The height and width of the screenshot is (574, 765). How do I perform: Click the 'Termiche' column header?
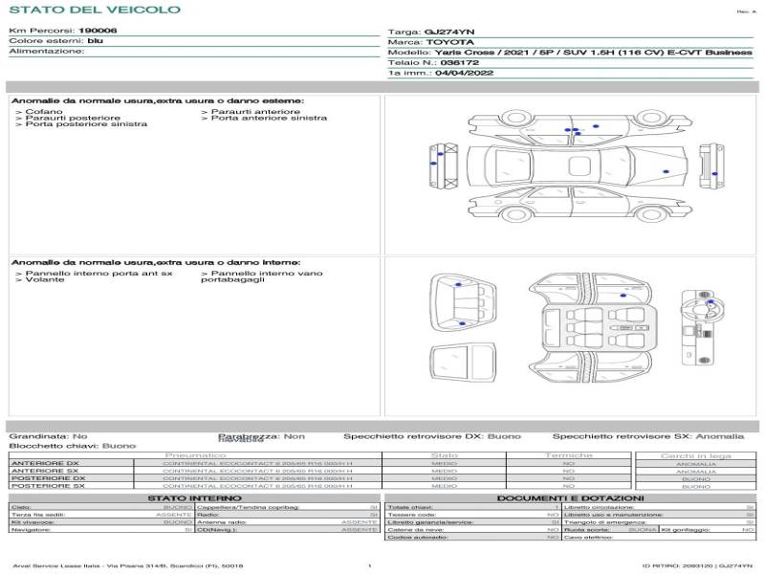(569, 455)
